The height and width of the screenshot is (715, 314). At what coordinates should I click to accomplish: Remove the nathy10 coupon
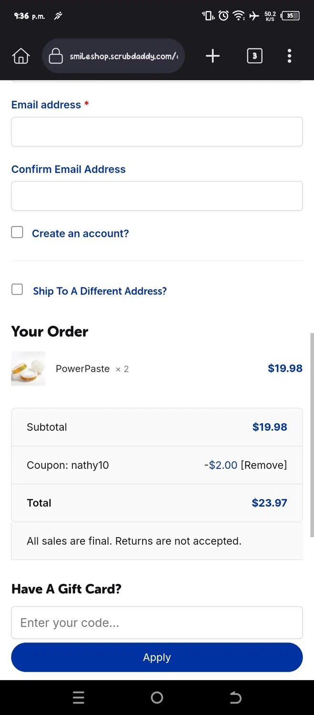point(264,465)
